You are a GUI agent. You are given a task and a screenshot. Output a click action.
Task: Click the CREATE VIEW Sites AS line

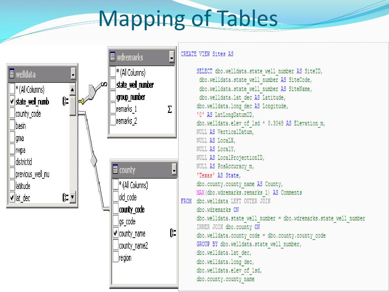pos(207,54)
